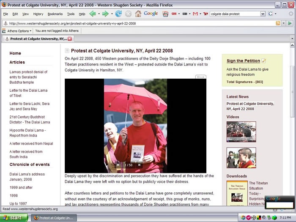Click the green Go arrow in address bar

coord(290,23)
